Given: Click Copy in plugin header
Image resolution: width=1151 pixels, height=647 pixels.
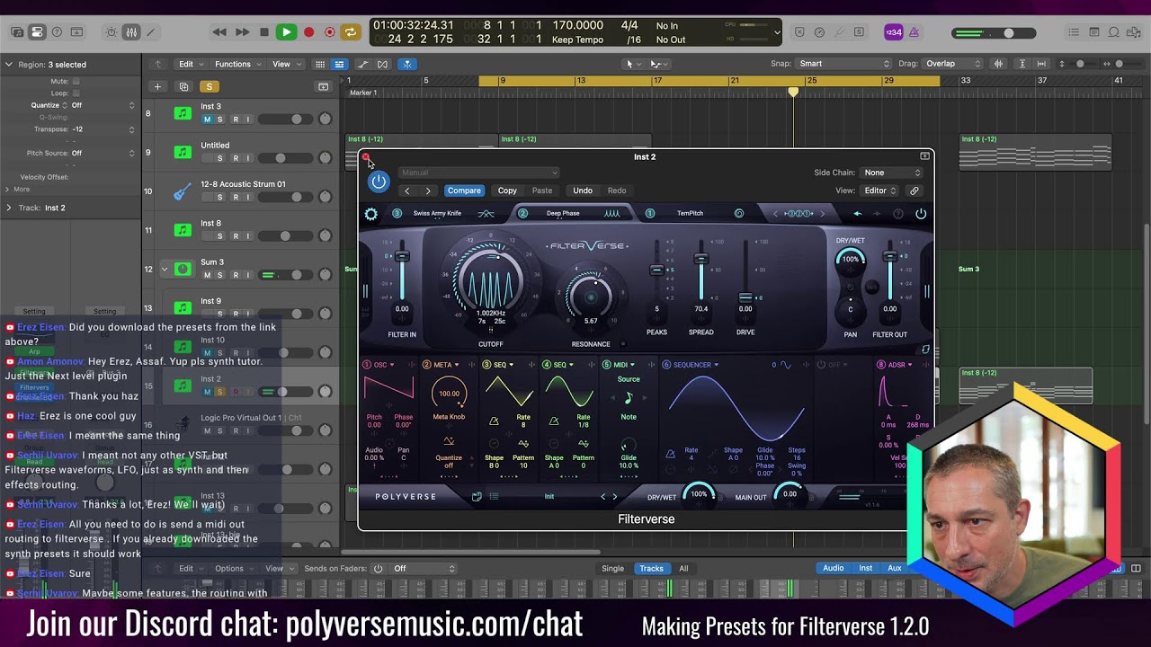Looking at the screenshot, I should (x=507, y=191).
